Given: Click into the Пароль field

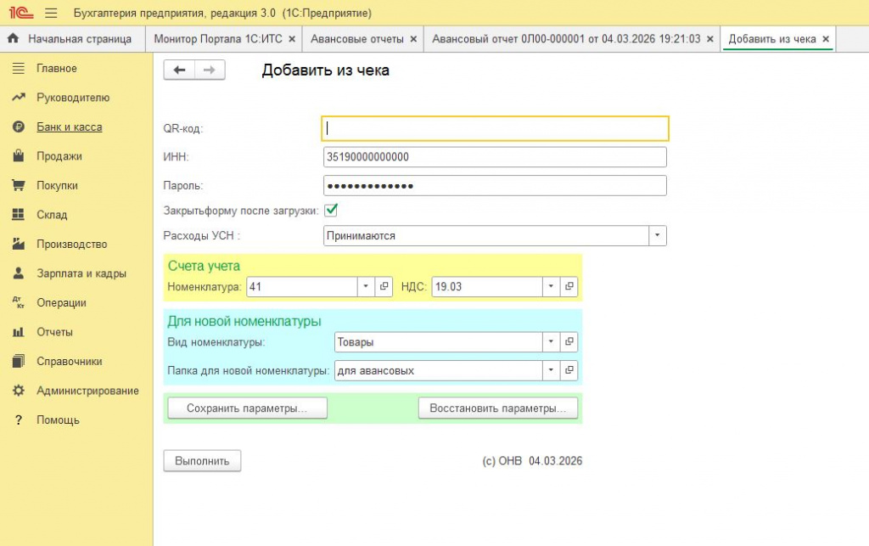Looking at the screenshot, I should pyautogui.click(x=495, y=186).
